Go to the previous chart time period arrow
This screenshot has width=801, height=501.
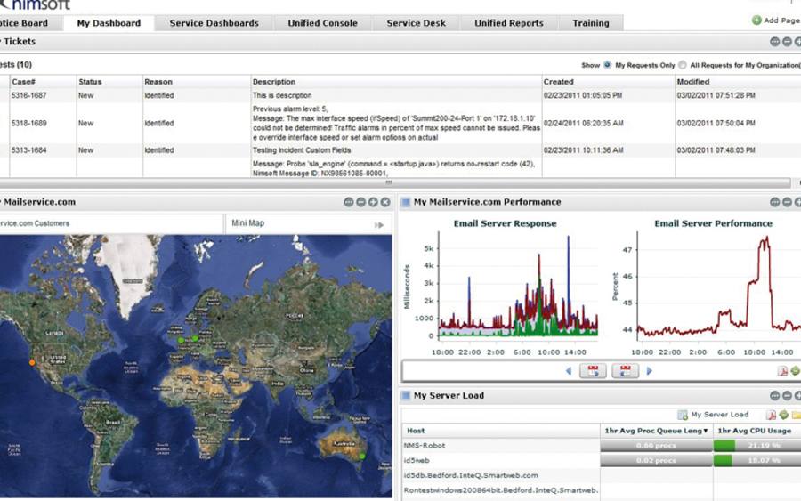tap(569, 371)
